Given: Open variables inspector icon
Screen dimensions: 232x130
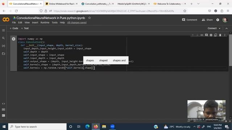Looking at the screenshot, I should [3, 46].
